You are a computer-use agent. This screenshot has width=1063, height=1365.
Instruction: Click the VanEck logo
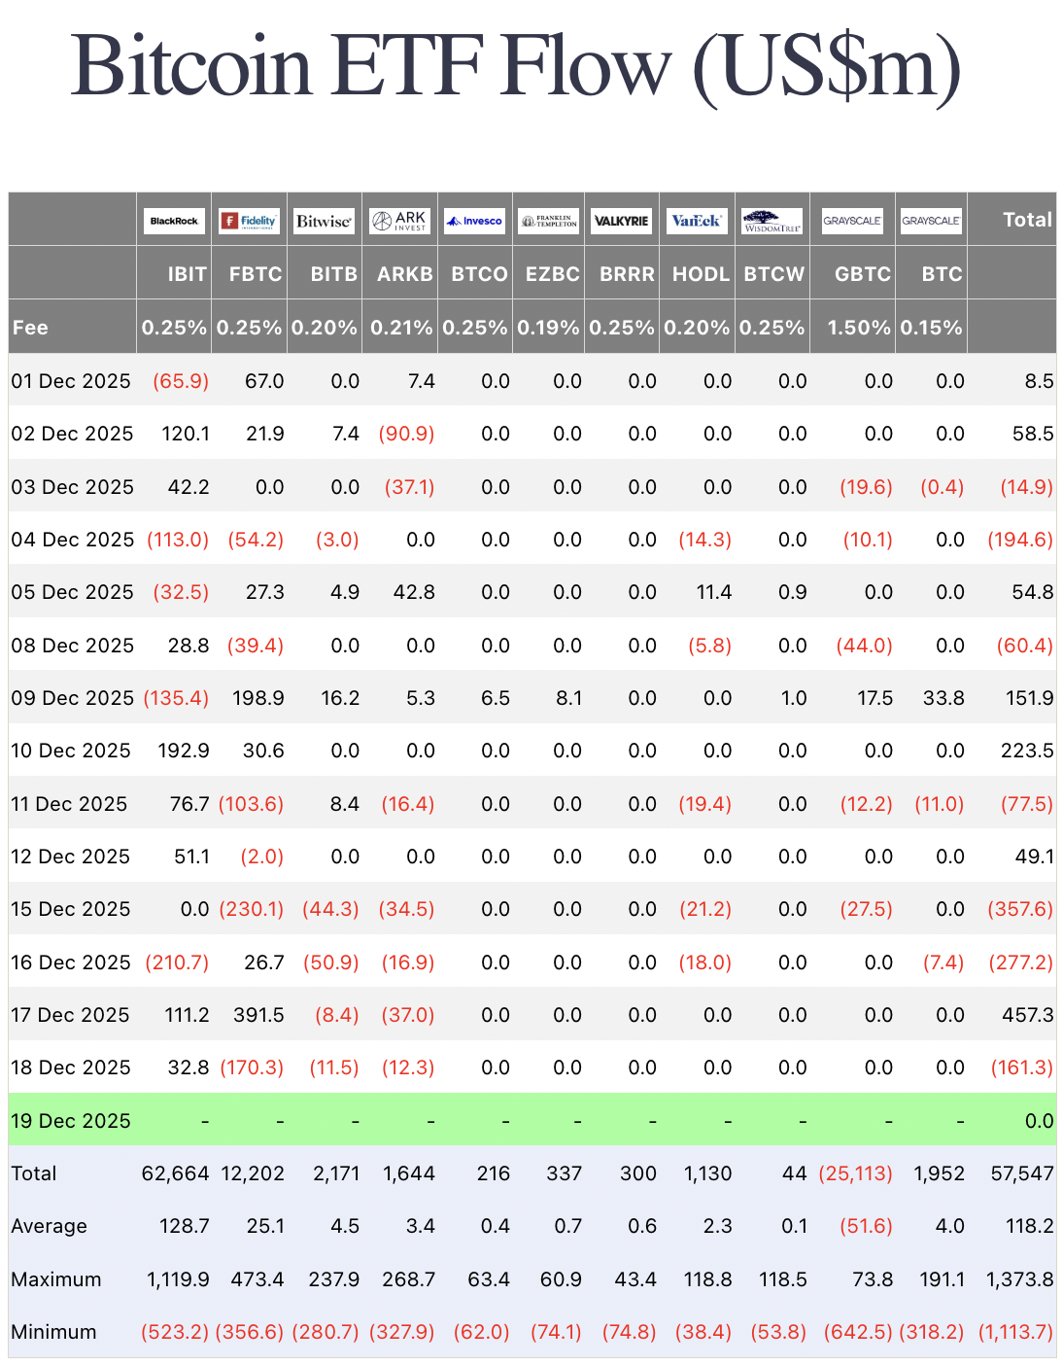[697, 221]
